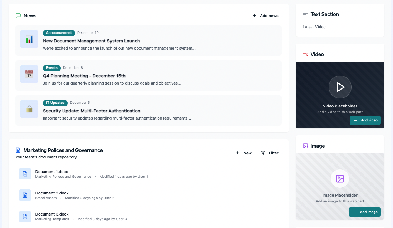Image resolution: width=393 pixels, height=228 pixels.
Task: Play the video placeholder
Action: [x=340, y=87]
